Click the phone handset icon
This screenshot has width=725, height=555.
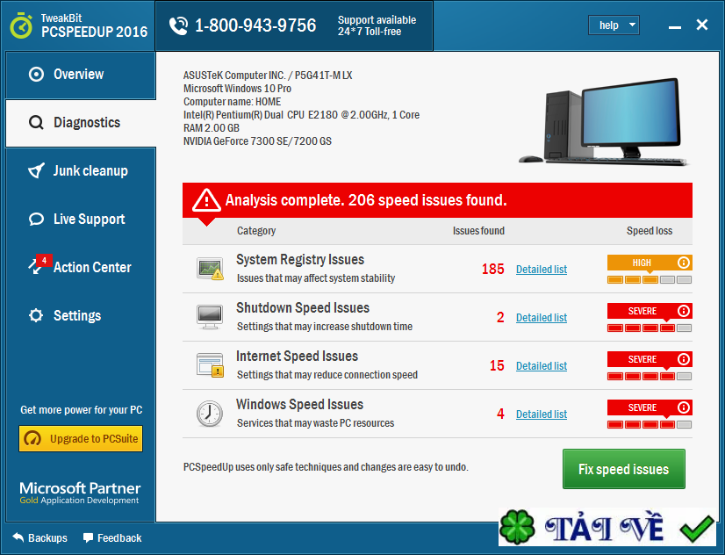pos(178,25)
